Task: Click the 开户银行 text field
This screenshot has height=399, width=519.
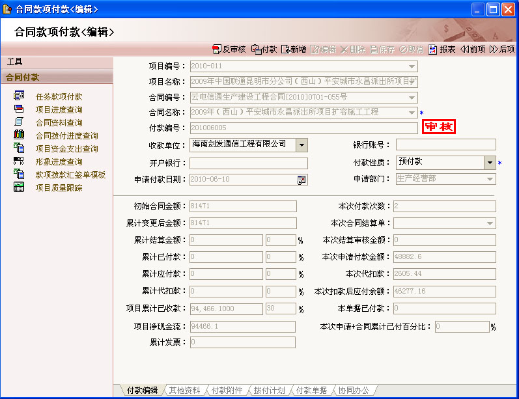Action: [248, 163]
